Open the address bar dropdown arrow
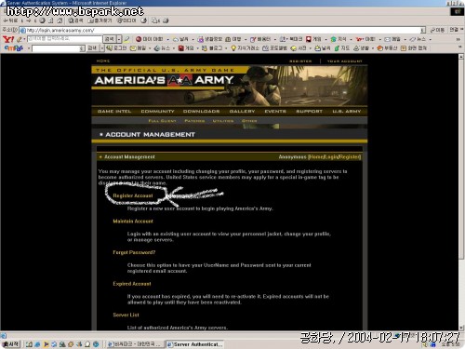Viewport: 465px width, 349px height. 423,30
